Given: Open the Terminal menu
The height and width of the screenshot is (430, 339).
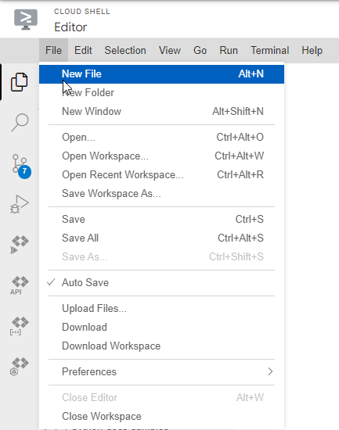Looking at the screenshot, I should coord(270,51).
